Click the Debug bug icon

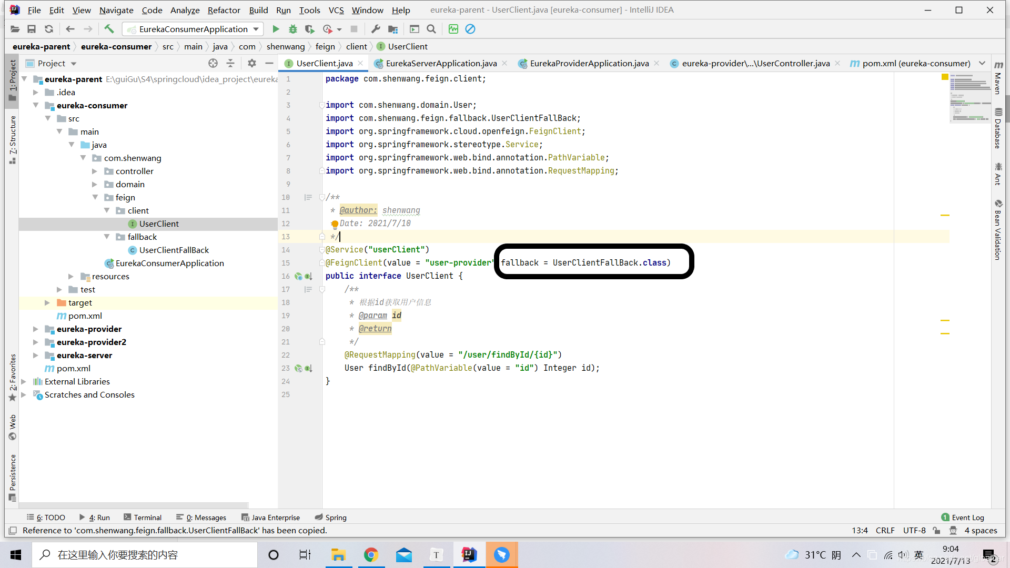pos(293,29)
